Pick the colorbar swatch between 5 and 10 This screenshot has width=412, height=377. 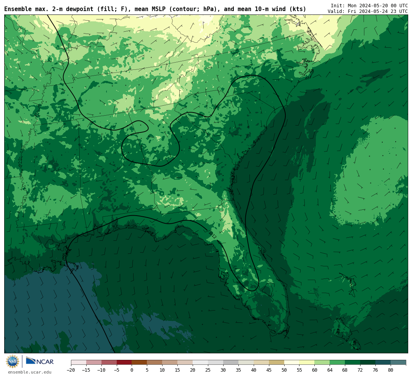(155, 362)
